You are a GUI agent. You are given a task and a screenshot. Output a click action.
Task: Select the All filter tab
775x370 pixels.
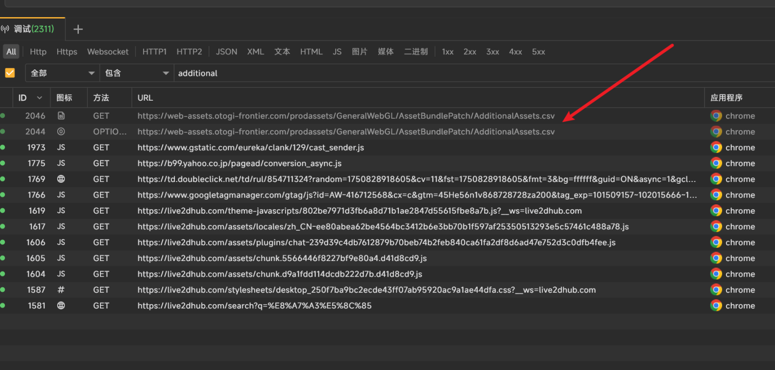[x=11, y=51]
